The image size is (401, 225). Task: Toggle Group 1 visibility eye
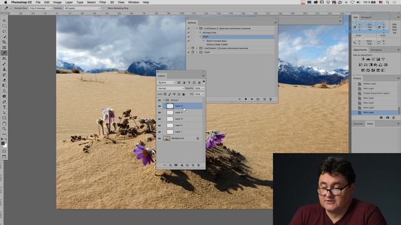coord(159,100)
